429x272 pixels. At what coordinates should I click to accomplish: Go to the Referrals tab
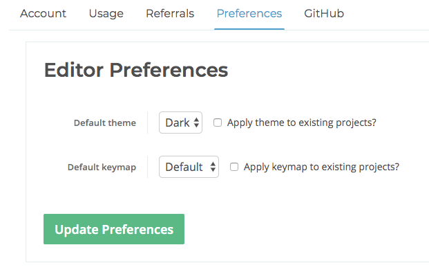[170, 13]
